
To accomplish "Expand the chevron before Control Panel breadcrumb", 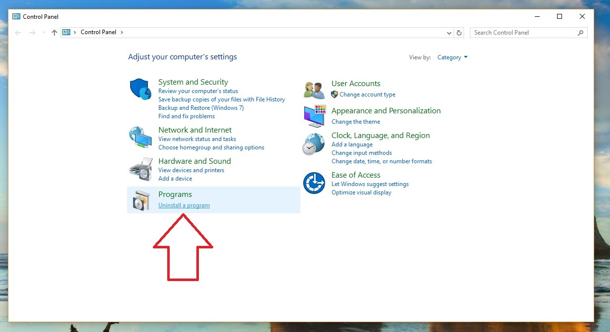I will click(75, 32).
